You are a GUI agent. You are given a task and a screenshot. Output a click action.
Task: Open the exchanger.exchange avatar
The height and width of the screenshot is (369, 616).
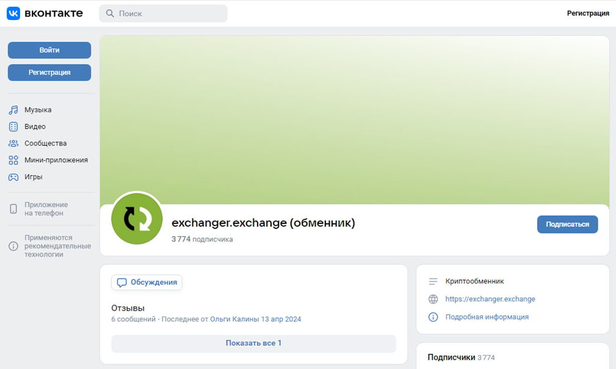(x=137, y=218)
